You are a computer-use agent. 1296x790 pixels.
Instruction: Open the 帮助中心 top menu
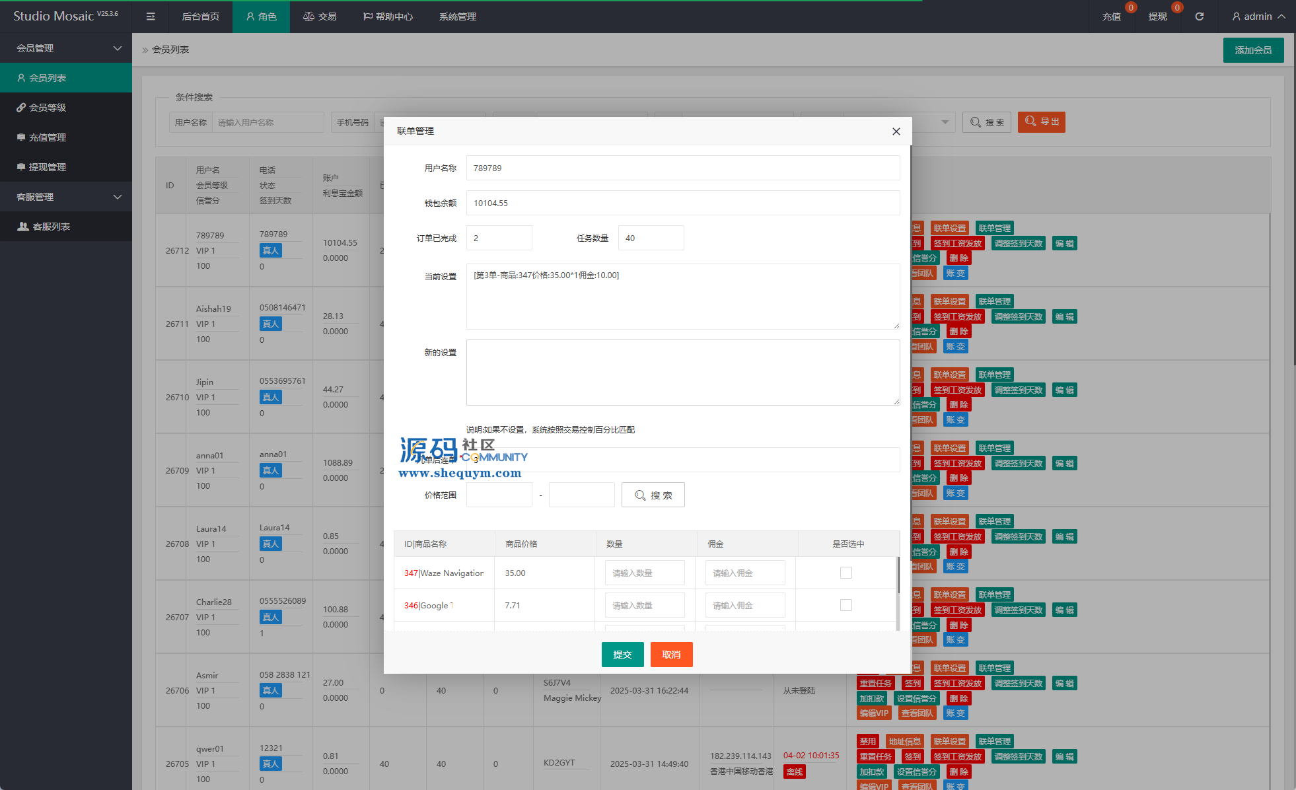click(388, 17)
